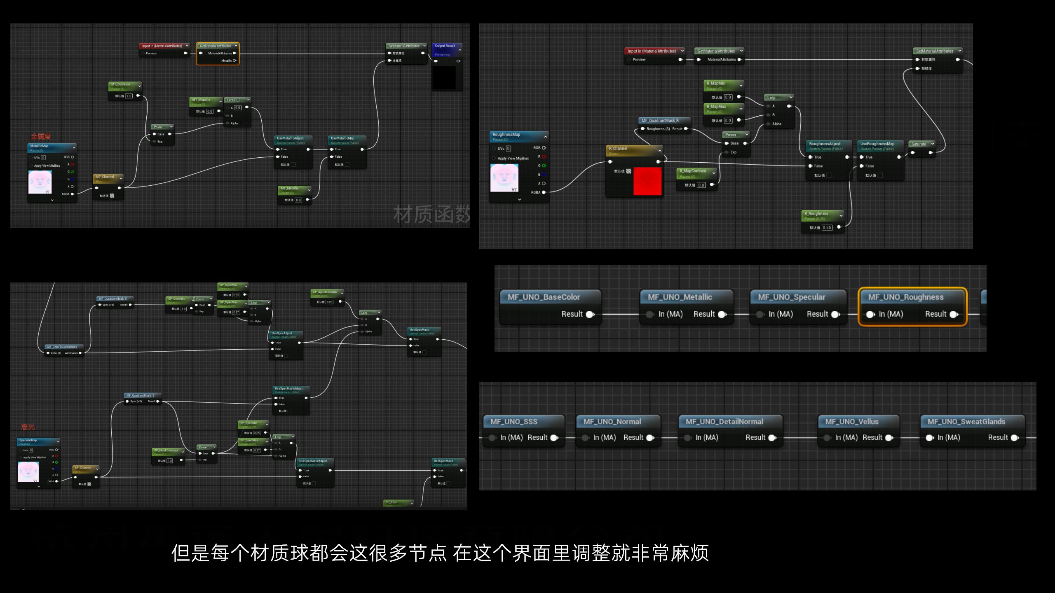Click the RGBA output pin of RoughnessMap
Image resolution: width=1055 pixels, height=593 pixels.
(x=544, y=192)
